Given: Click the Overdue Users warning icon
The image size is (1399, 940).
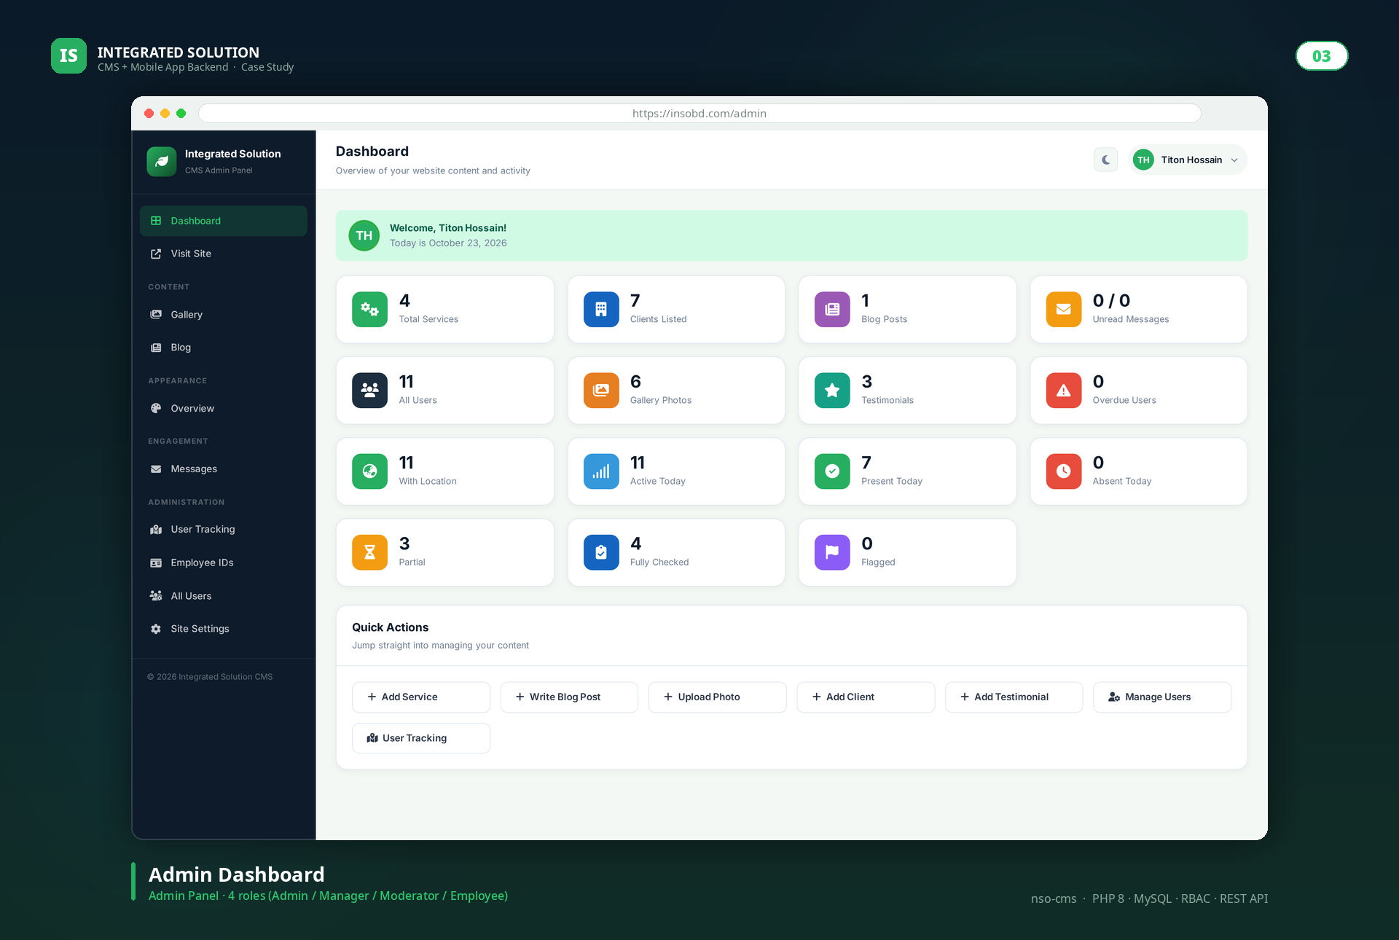Looking at the screenshot, I should click(1064, 391).
